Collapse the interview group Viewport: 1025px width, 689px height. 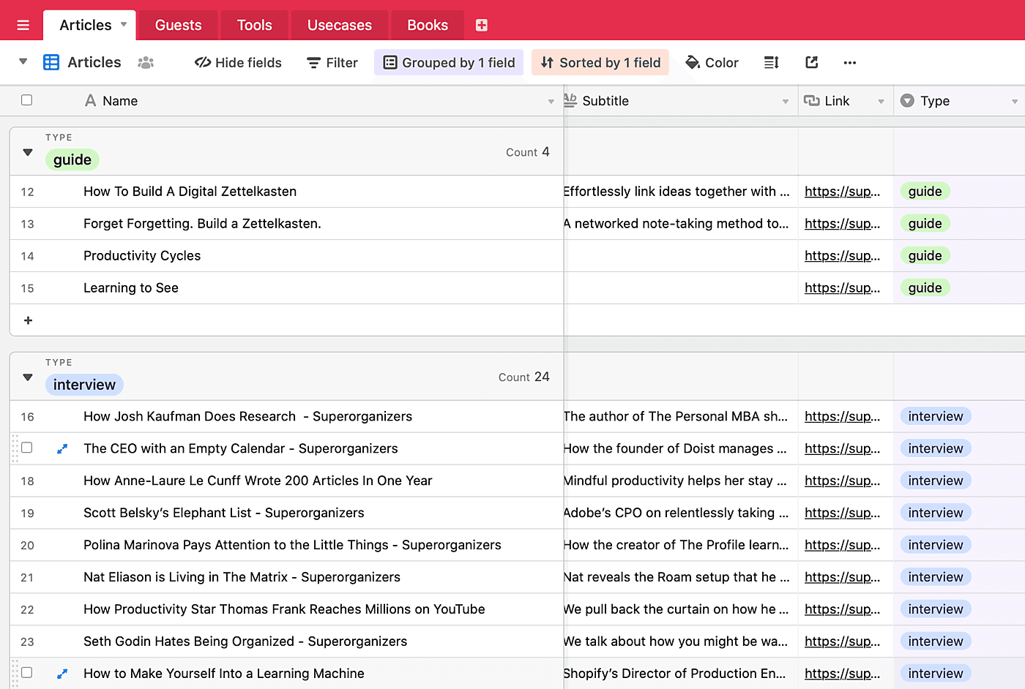(x=28, y=377)
